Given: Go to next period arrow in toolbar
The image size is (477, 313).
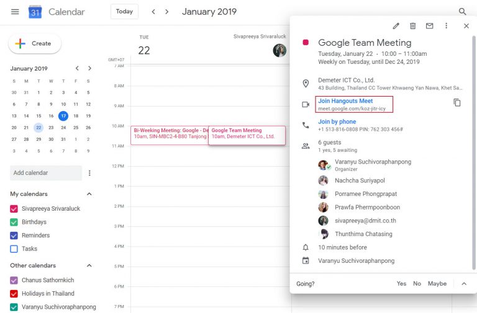Looking at the screenshot, I should pyautogui.click(x=166, y=12).
